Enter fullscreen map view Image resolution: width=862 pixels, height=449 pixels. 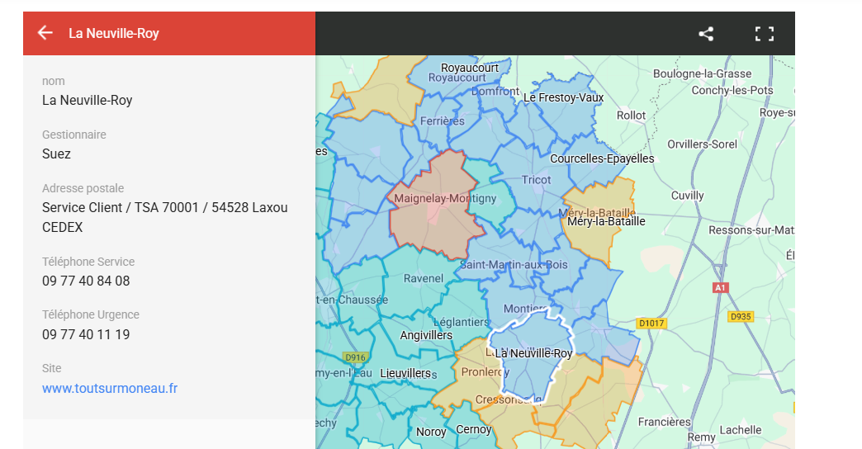pyautogui.click(x=765, y=34)
